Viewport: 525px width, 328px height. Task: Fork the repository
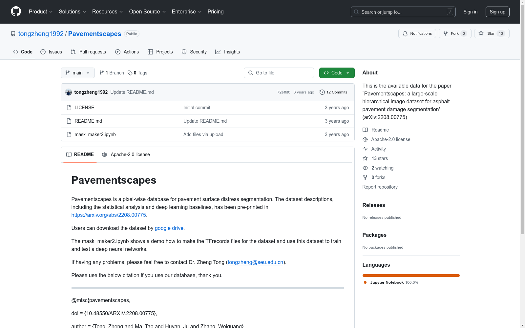point(455,33)
